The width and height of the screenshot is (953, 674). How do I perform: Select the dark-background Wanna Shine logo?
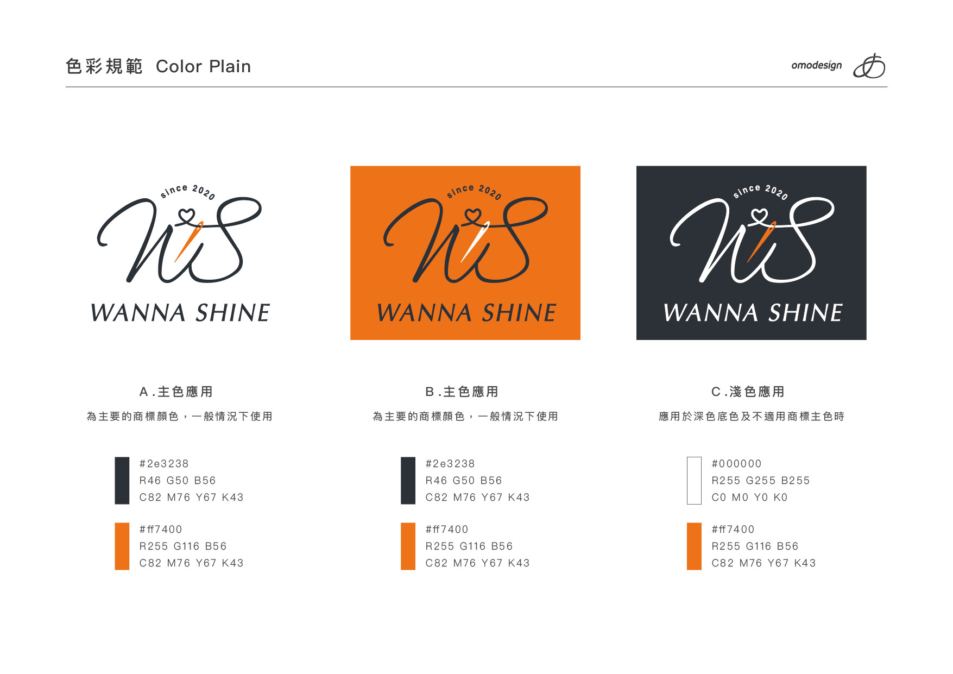(751, 253)
